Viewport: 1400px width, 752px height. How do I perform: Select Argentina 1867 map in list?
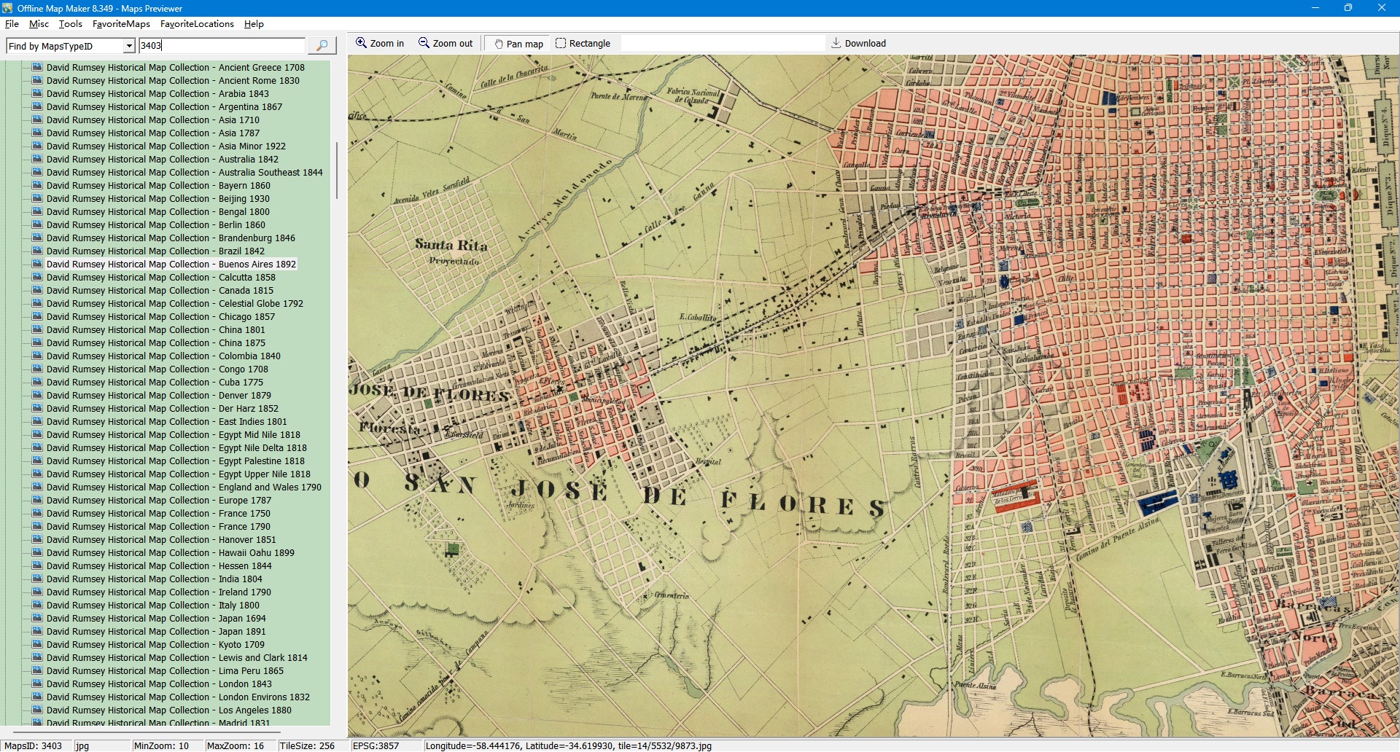pos(164,107)
